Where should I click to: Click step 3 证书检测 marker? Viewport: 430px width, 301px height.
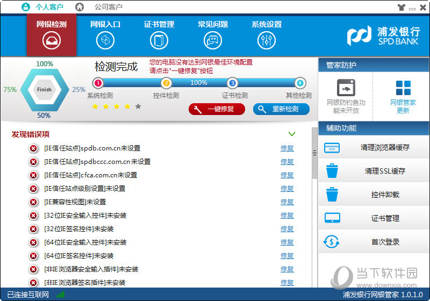232,83
